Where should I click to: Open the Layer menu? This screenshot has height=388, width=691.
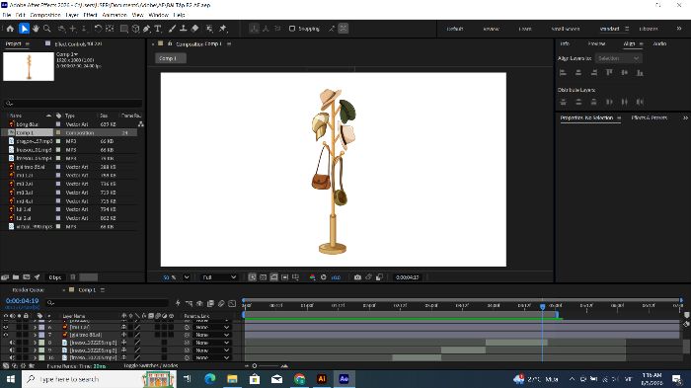(72, 15)
